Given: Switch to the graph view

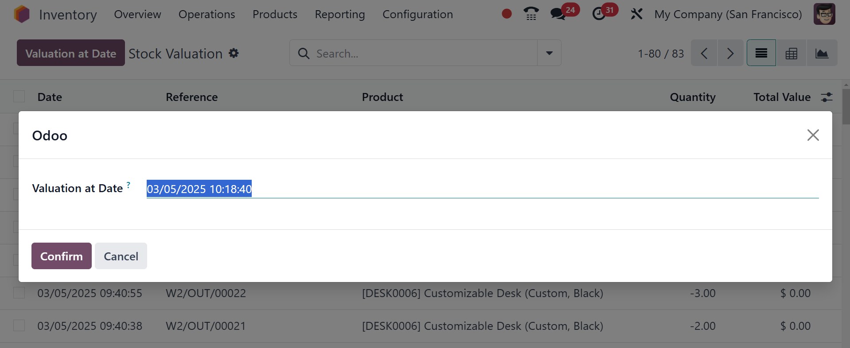Looking at the screenshot, I should 822,53.
